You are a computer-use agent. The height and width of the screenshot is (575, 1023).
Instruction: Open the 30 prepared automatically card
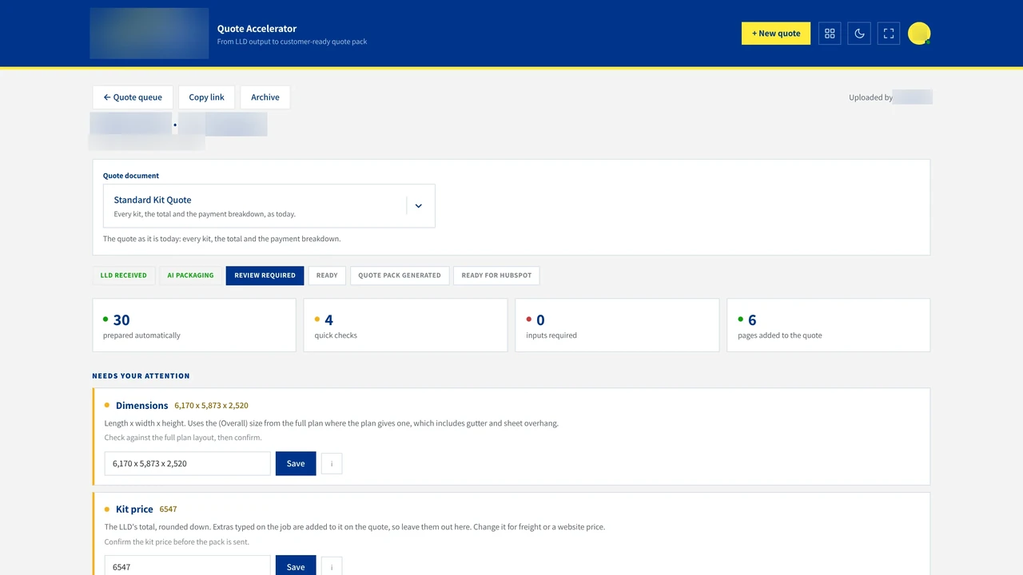[x=194, y=325]
